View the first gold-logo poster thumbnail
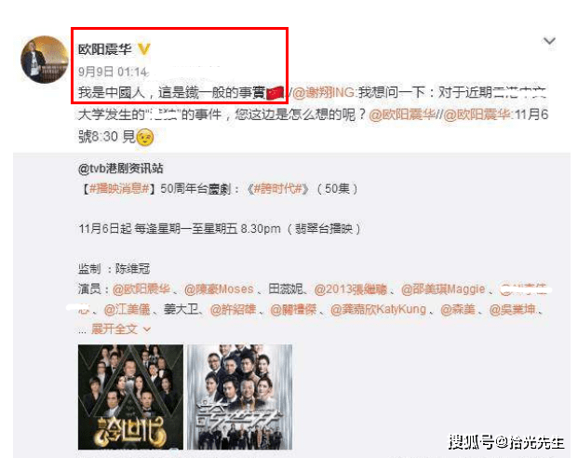Image resolution: width=578 pixels, height=458 pixels. [130, 397]
